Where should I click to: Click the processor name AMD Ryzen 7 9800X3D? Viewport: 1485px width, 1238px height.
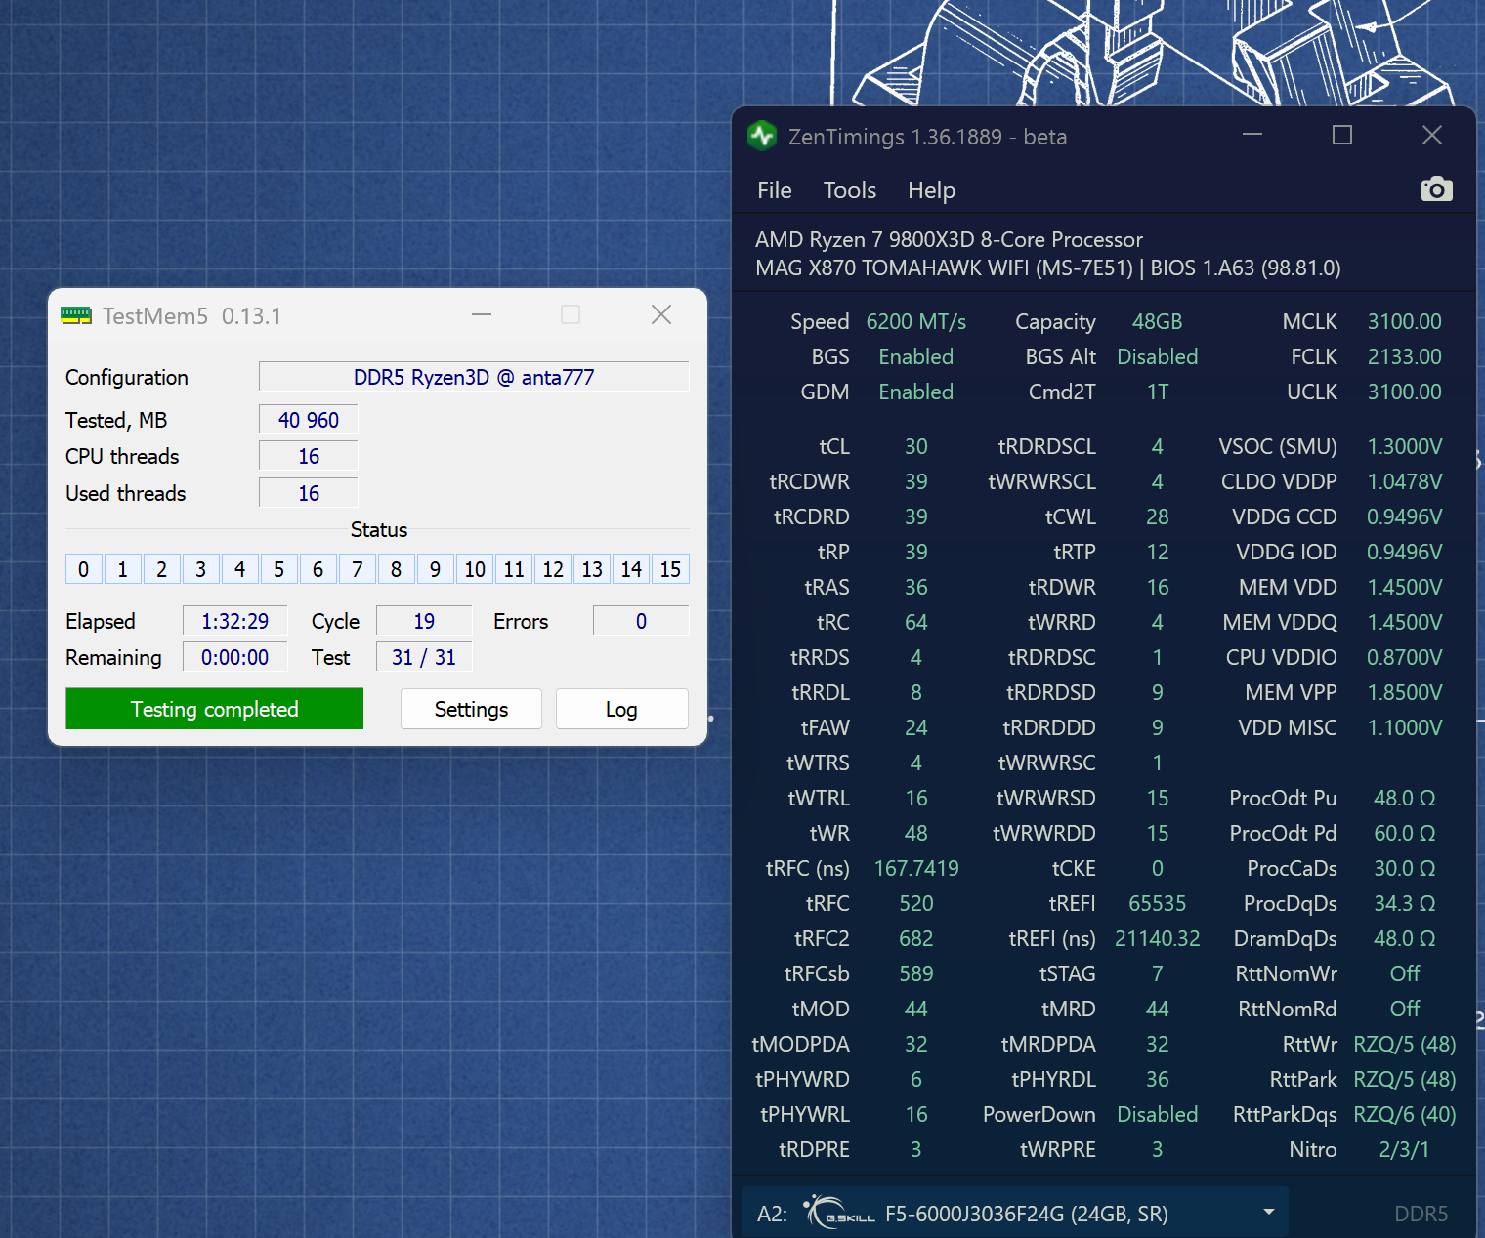[949, 239]
